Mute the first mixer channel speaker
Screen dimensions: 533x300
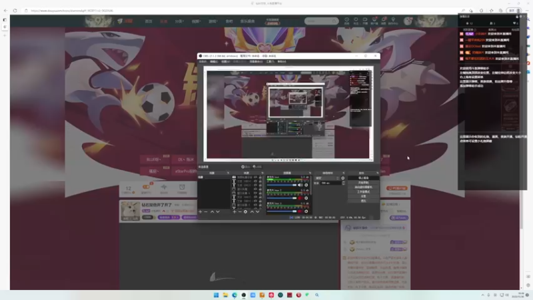(300, 185)
